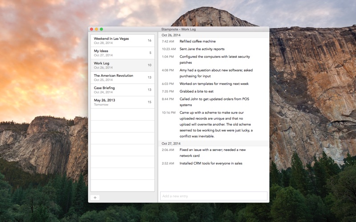Click the plus button to add note
The image size is (356, 222).
tap(95, 198)
